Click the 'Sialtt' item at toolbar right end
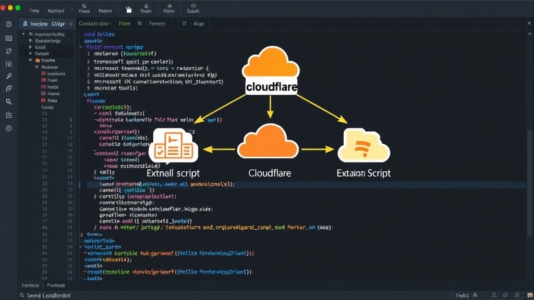The width and height of the screenshot is (534, 300). pyautogui.click(x=193, y=8)
